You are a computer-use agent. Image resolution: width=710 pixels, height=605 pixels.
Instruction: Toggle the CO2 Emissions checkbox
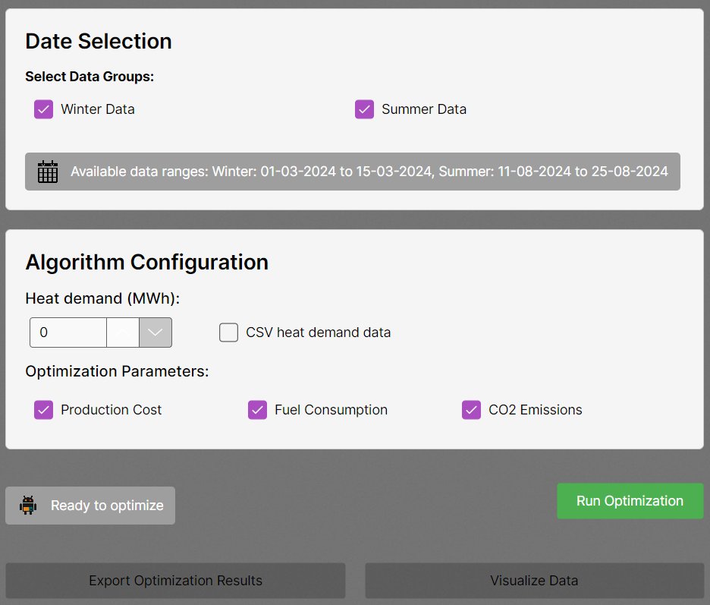471,410
